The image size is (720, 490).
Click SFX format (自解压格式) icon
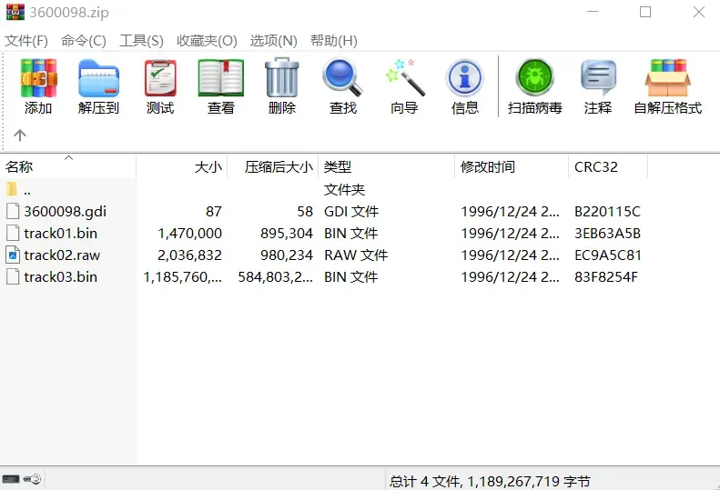667,86
